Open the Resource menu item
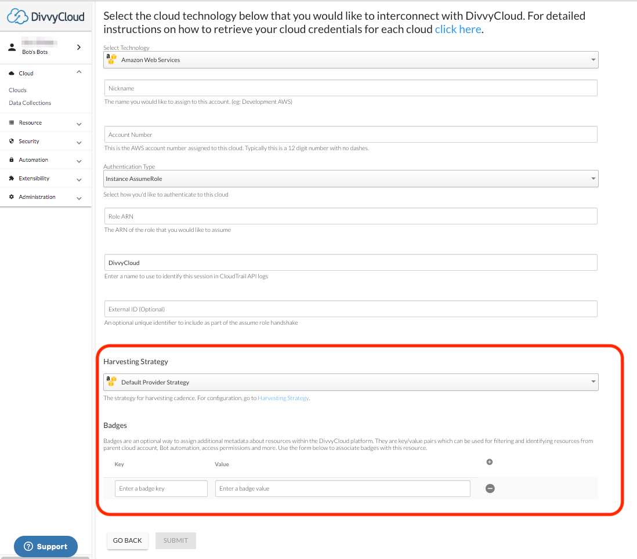The height and width of the screenshot is (559, 637). point(30,122)
